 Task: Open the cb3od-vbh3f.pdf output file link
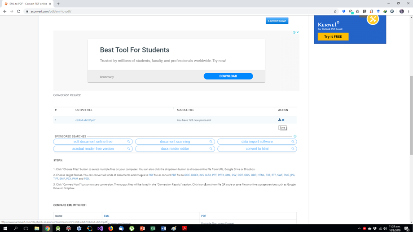coord(85,120)
